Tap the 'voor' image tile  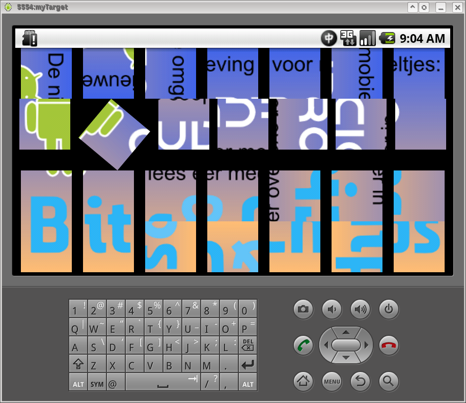pos(295,73)
